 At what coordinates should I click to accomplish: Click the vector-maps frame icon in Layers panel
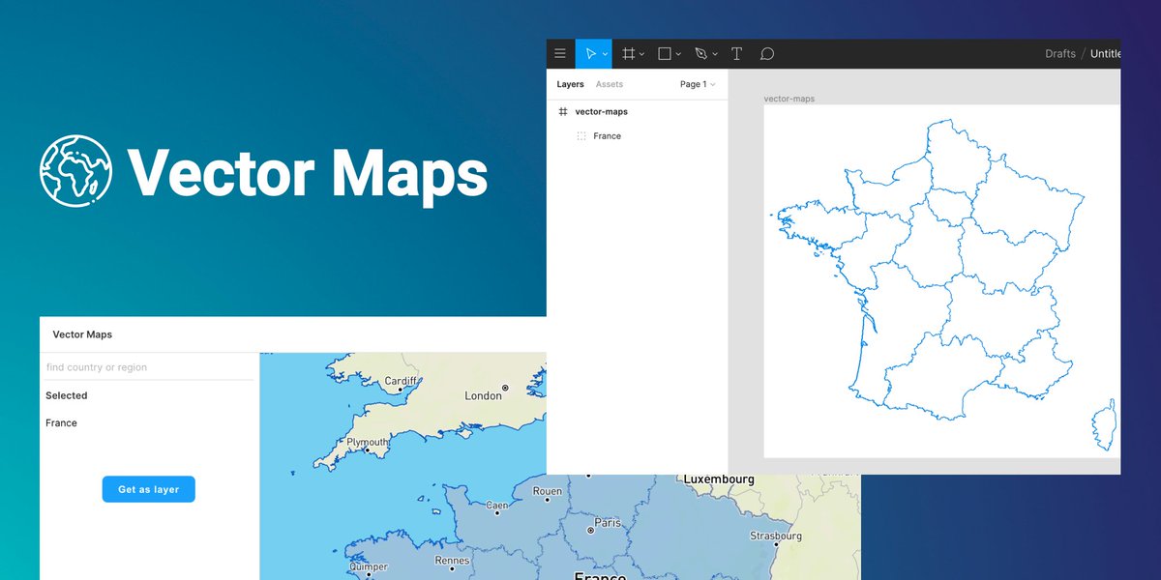[563, 111]
